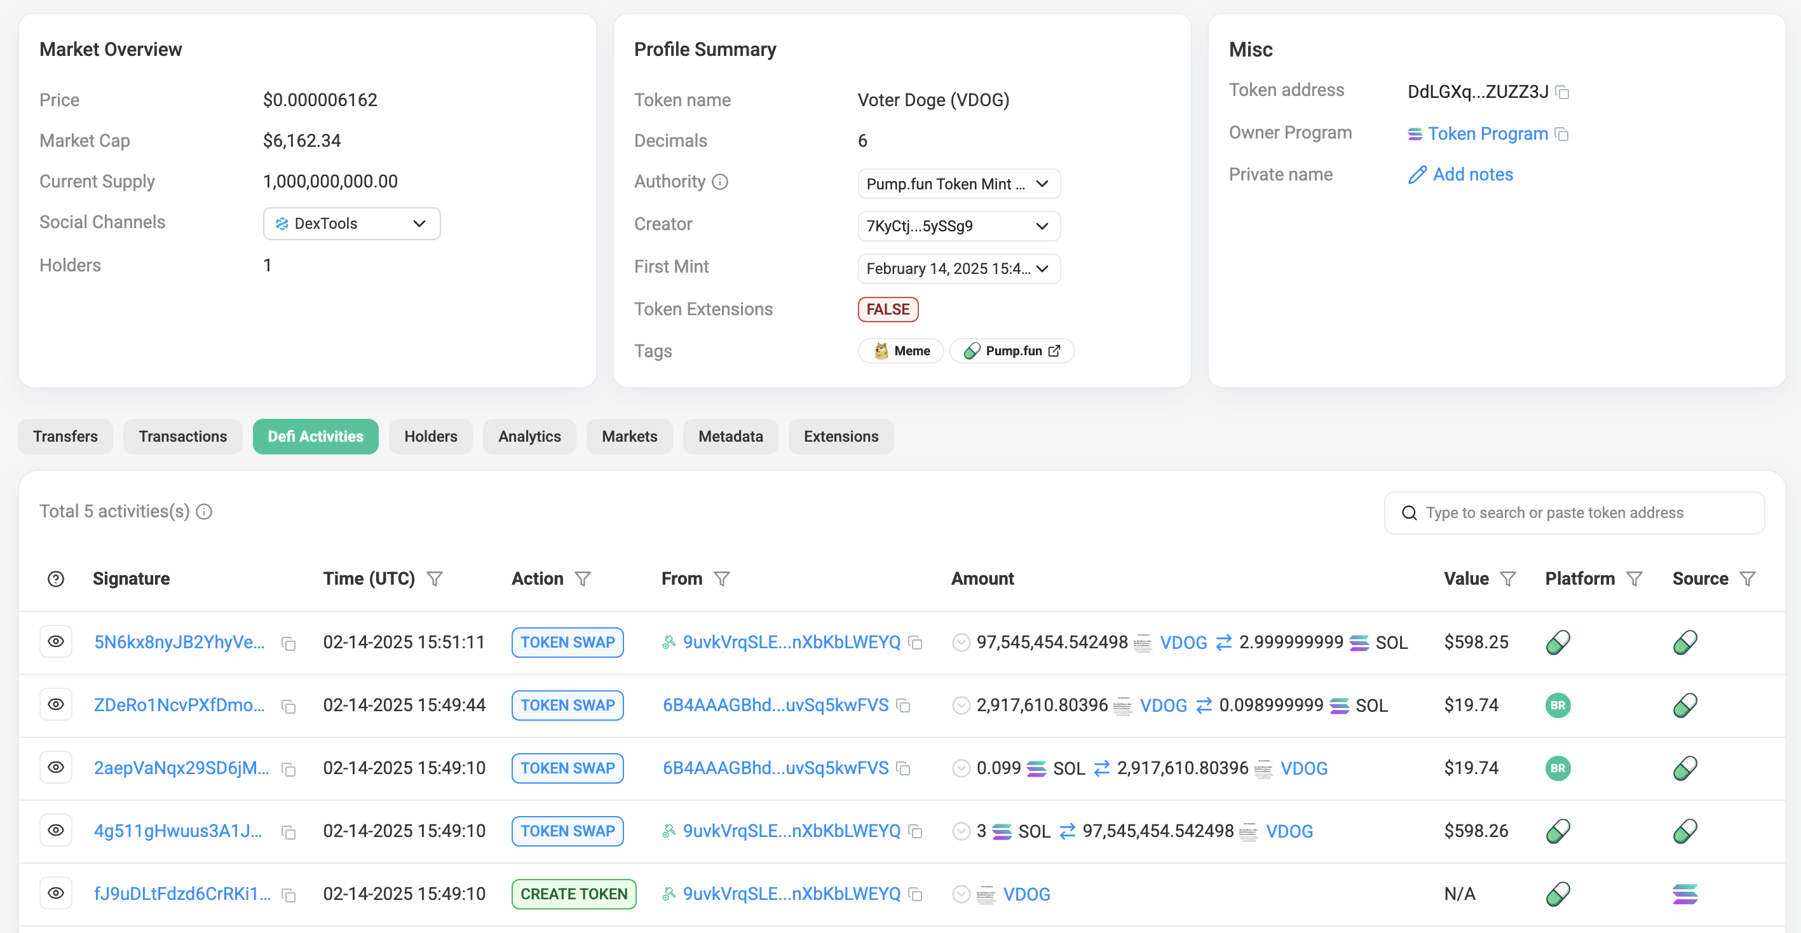Open address 6B4AAAGBhd in 15:49:44 row
The height and width of the screenshot is (933, 1801).
[775, 705]
